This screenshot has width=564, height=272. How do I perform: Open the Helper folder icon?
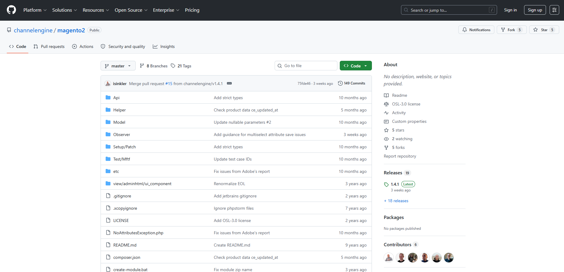(108, 110)
